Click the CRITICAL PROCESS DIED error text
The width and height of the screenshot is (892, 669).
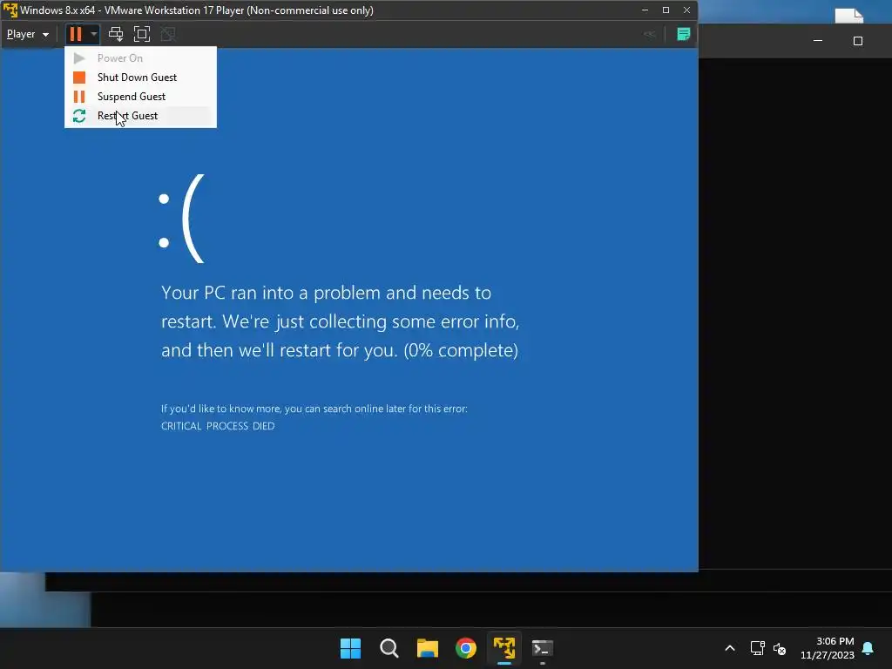pyautogui.click(x=218, y=426)
